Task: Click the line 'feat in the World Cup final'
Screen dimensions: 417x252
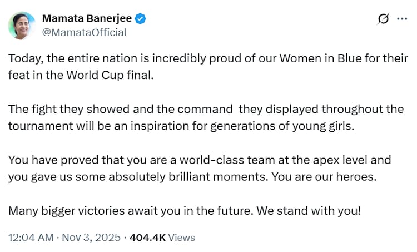Action: pos(80,74)
